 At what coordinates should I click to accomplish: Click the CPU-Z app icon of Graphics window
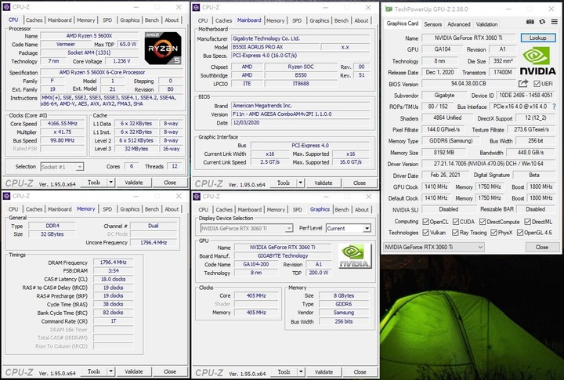click(x=197, y=196)
